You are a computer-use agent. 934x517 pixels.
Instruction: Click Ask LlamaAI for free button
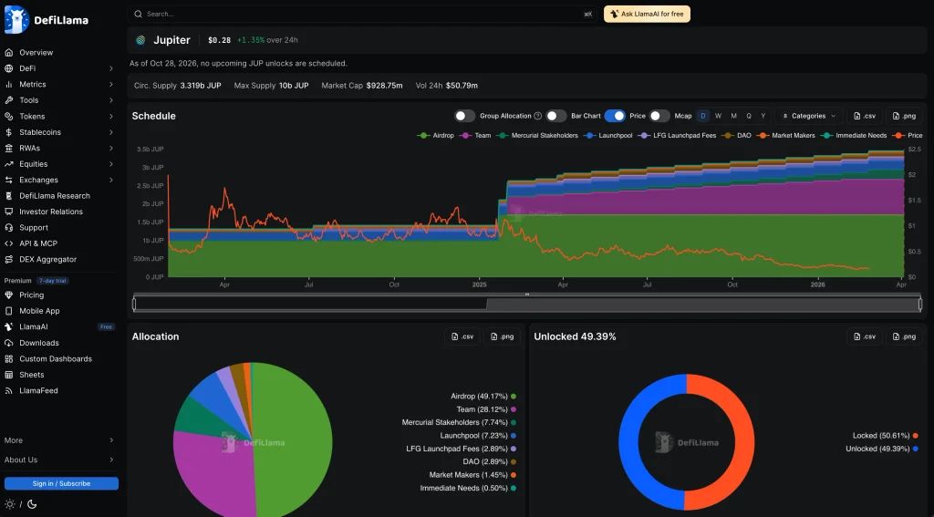point(647,14)
